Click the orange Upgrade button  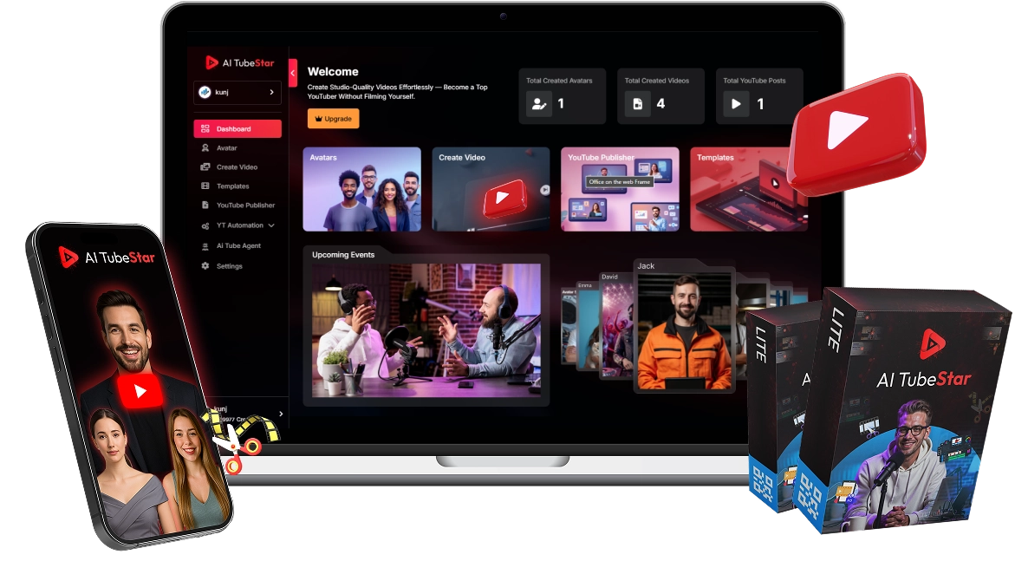(x=333, y=119)
